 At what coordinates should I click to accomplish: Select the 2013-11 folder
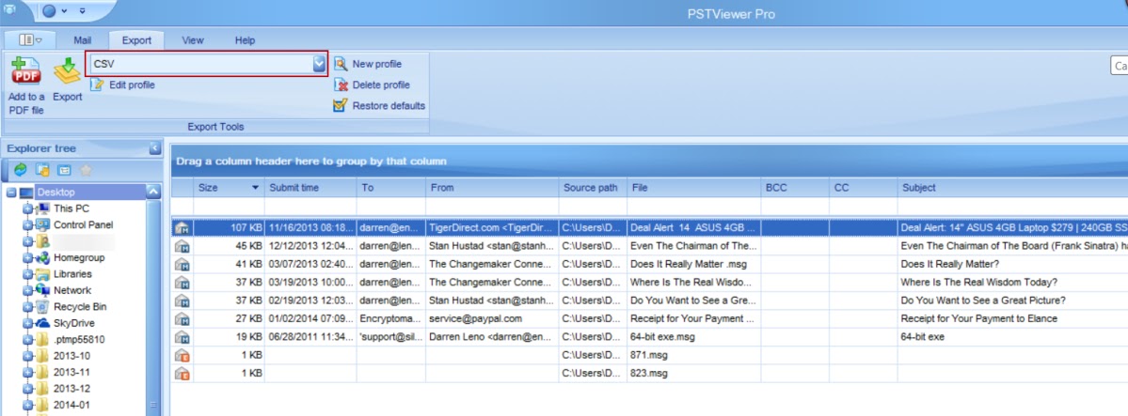71,372
